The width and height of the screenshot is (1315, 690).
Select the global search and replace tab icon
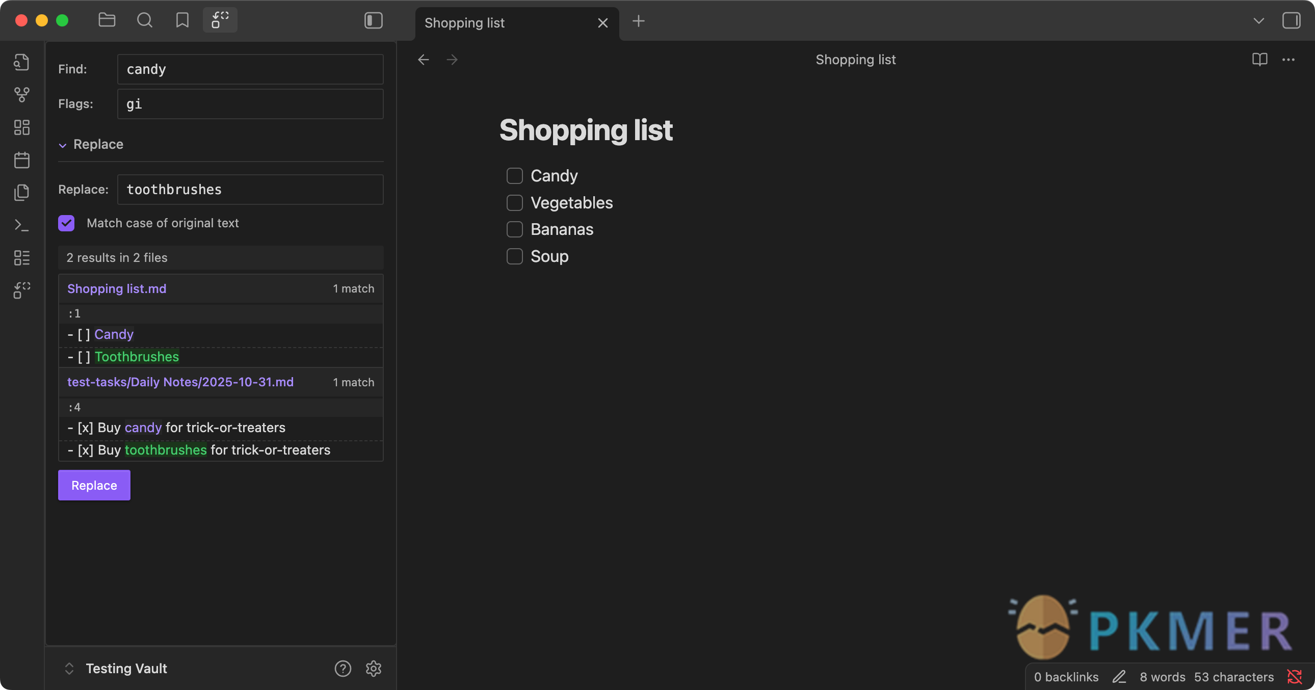[x=220, y=20]
